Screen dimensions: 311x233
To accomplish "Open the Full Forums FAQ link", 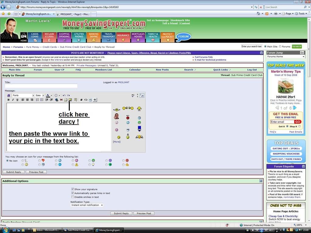I will [203, 57].
